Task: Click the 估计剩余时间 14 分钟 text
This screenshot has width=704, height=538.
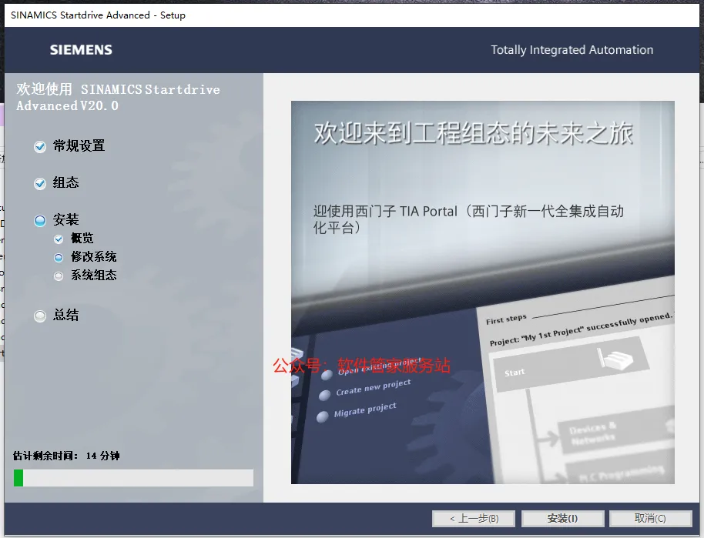Action: (66, 456)
